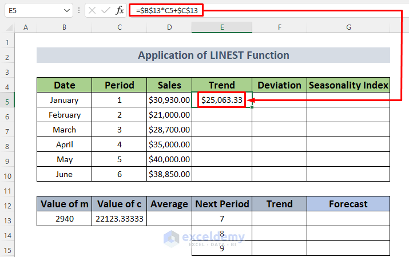Viewport: 409px width, 257px height.
Task: Click the Seasonality Index header cell
Action: pyautogui.click(x=348, y=85)
